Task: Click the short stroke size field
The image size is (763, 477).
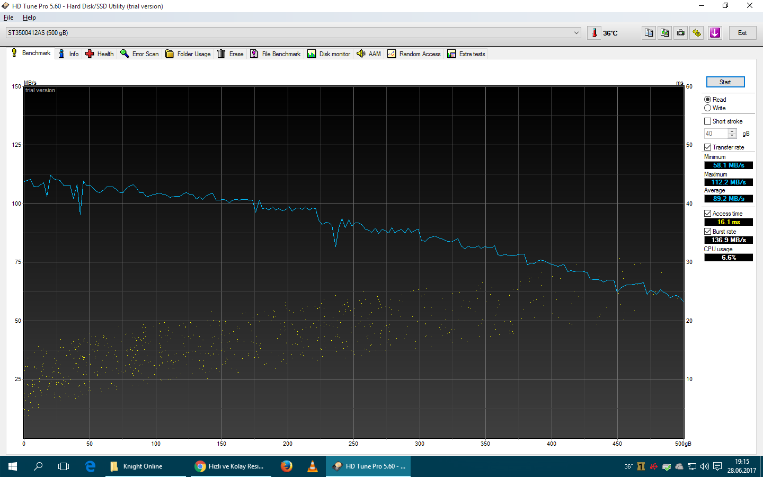Action: click(x=716, y=134)
